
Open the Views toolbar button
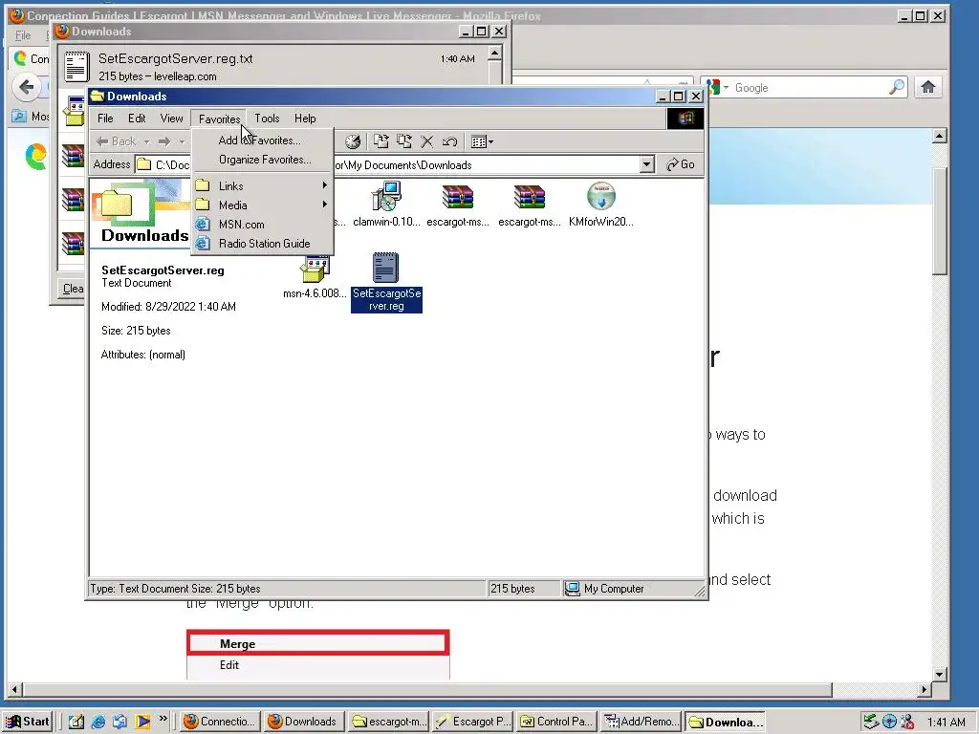pyautogui.click(x=482, y=141)
